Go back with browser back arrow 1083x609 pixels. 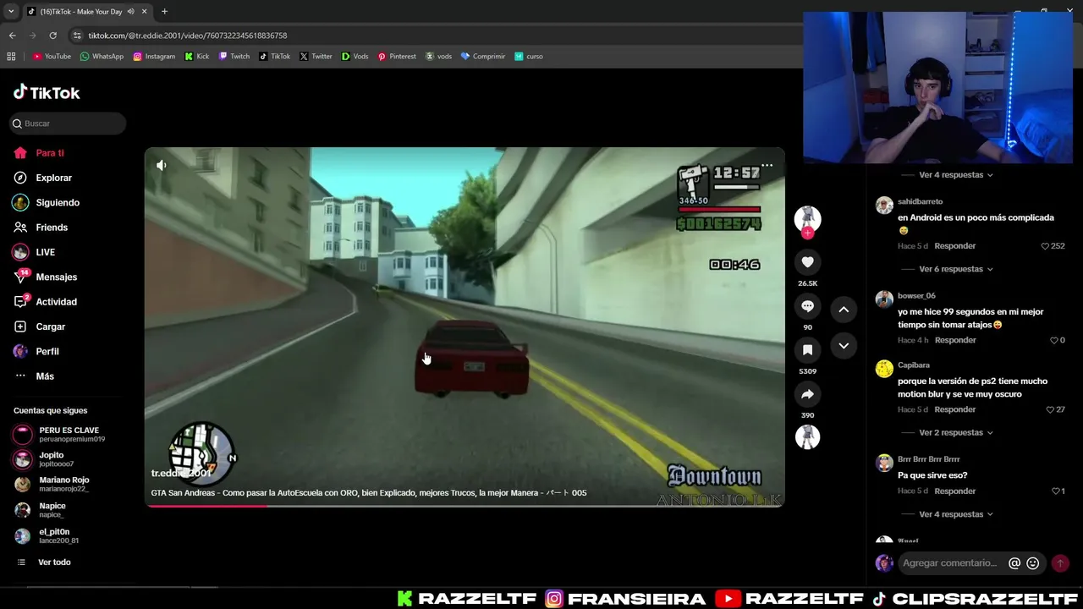point(12,36)
